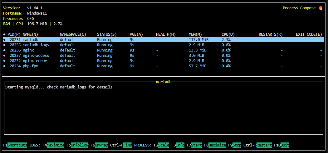Viewport: 328px width, 153px height.
Task: Select the php-fpm process name
Action: pyautogui.click(x=30, y=66)
